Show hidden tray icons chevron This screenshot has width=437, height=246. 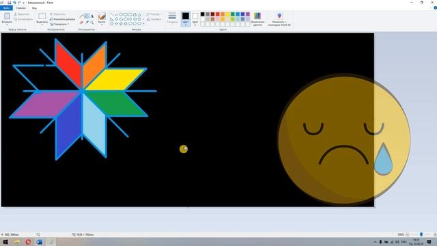tap(375, 242)
